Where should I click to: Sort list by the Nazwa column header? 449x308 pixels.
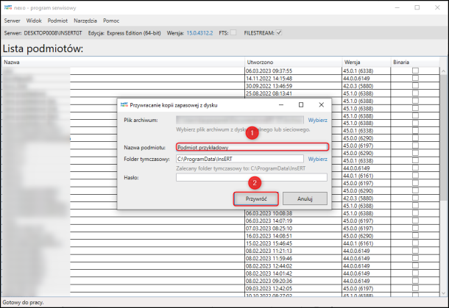click(123, 62)
